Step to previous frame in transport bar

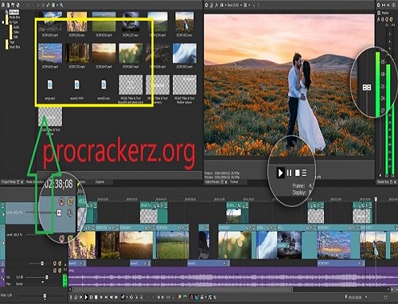click(x=111, y=298)
